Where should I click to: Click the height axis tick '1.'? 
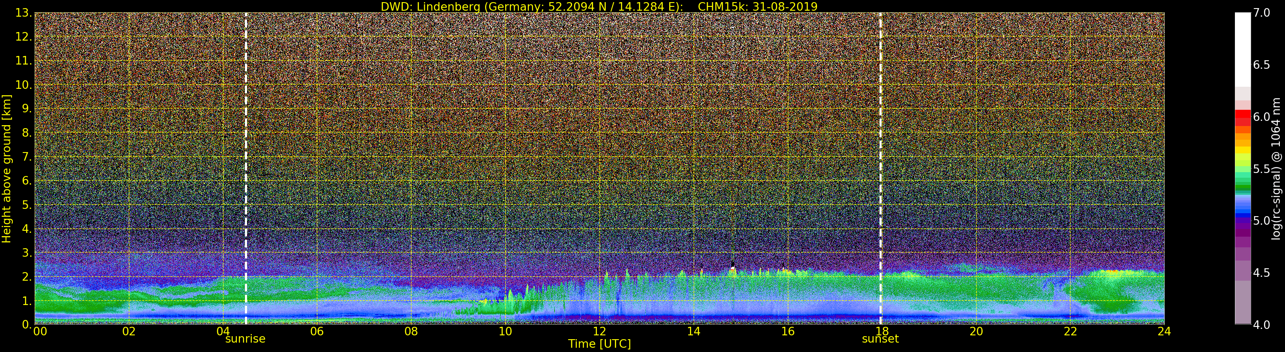pos(27,301)
